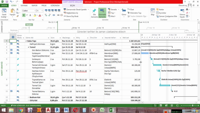The image size is (200, 113).
Task: Expand the Bodrum Kat summary task
Action: click(x=28, y=97)
